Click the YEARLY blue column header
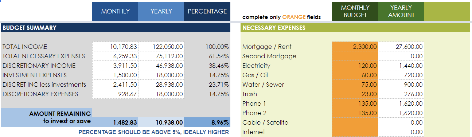The height and width of the screenshot is (137, 472). tap(161, 11)
